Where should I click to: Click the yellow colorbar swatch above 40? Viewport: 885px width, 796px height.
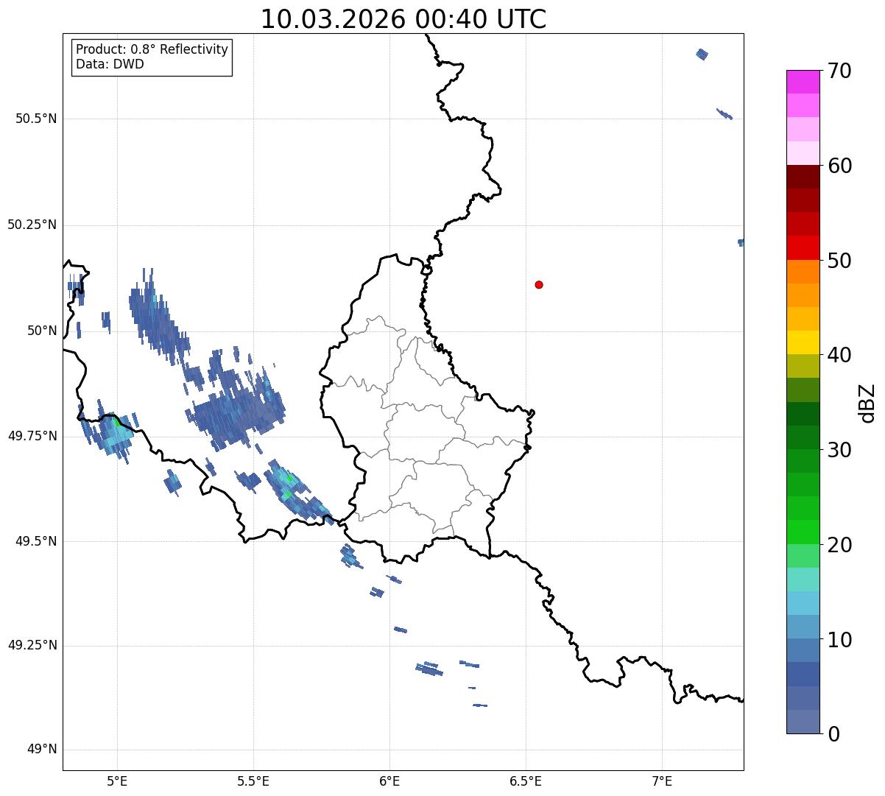coord(803,342)
